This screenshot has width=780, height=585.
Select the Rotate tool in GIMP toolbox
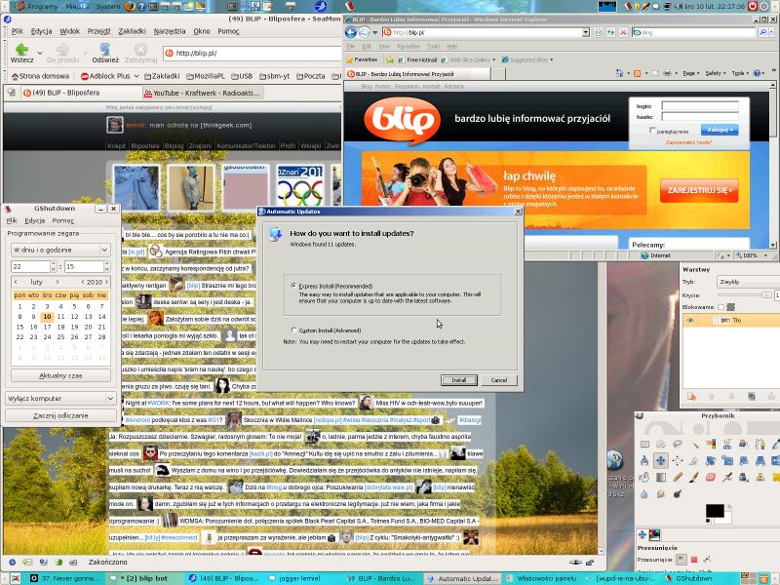point(711,460)
